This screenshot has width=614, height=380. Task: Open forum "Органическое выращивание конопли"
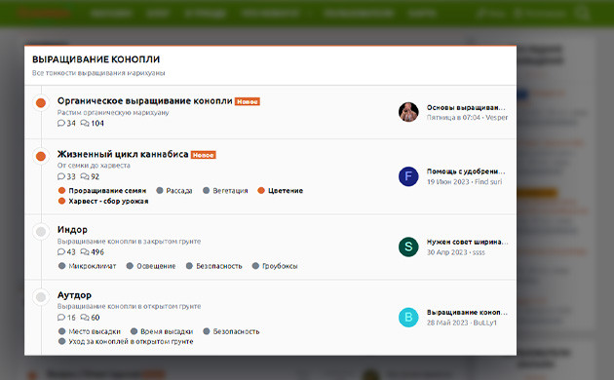[144, 101]
